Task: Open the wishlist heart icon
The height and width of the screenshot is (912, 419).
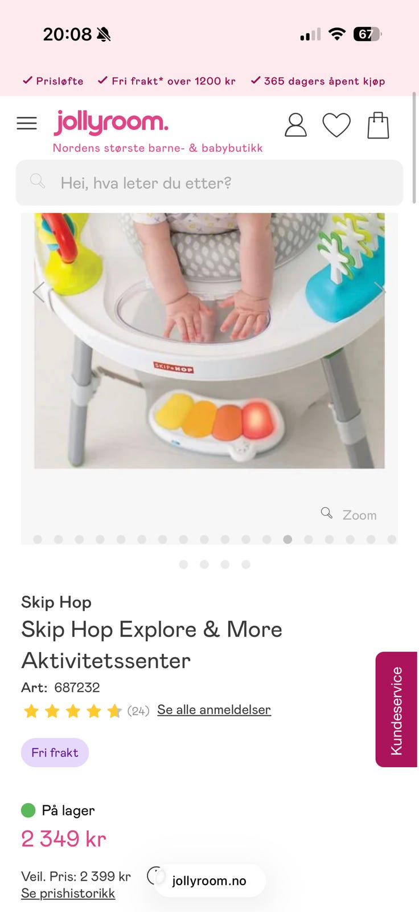Action: 336,125
